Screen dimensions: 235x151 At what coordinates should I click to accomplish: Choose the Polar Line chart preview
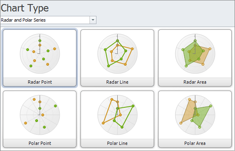[x=118, y=115]
